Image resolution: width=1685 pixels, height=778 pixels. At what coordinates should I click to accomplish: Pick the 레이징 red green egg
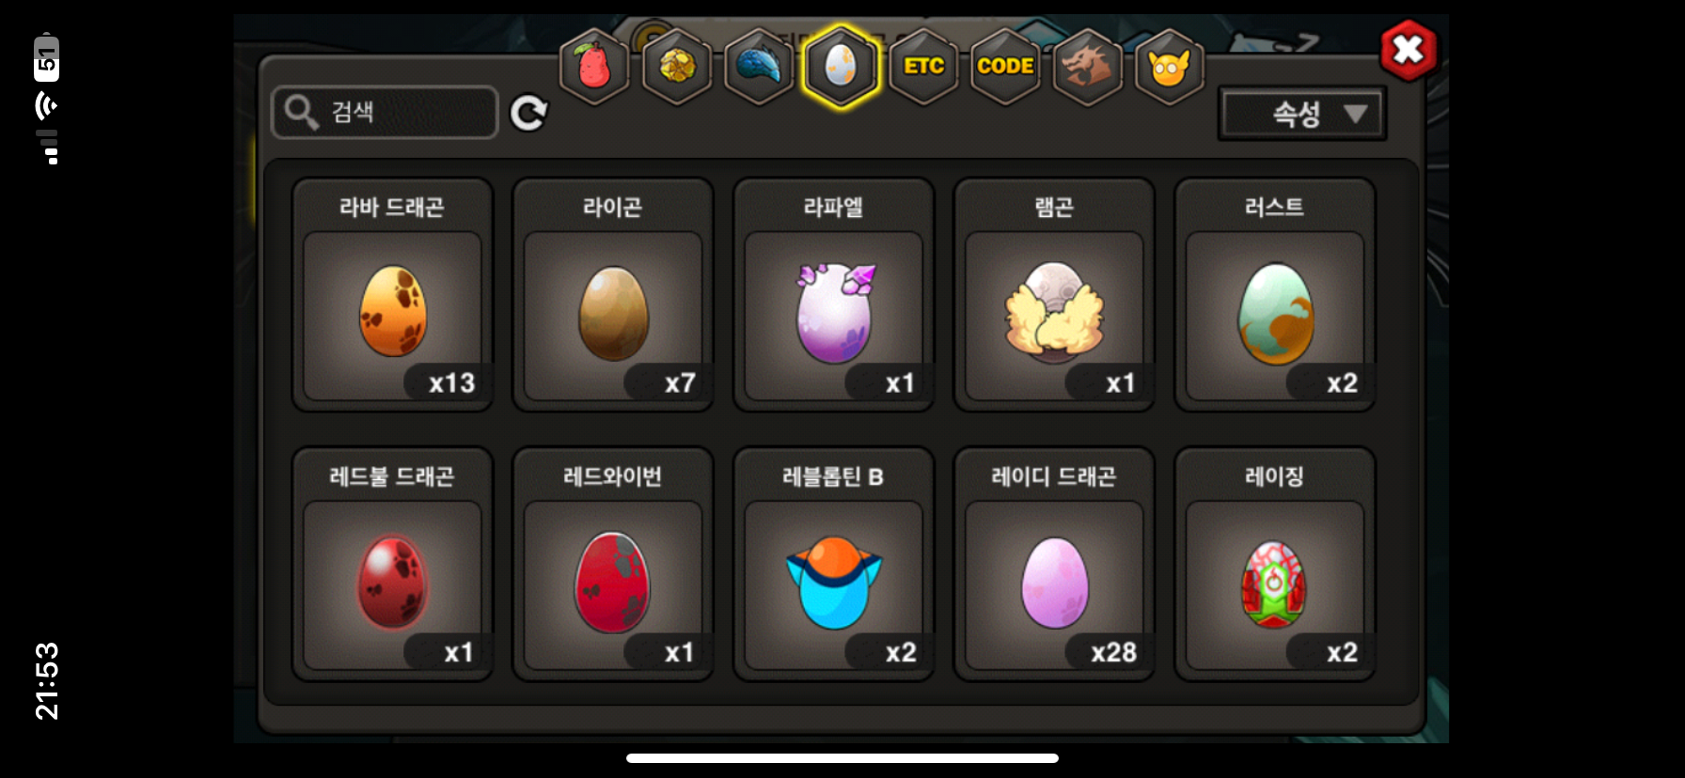tap(1275, 564)
